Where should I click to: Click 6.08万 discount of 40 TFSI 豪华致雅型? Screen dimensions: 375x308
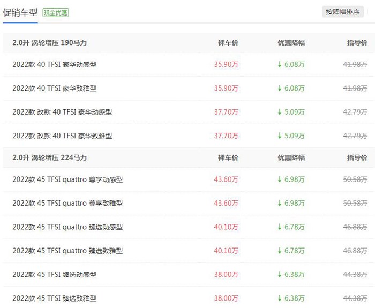point(291,88)
